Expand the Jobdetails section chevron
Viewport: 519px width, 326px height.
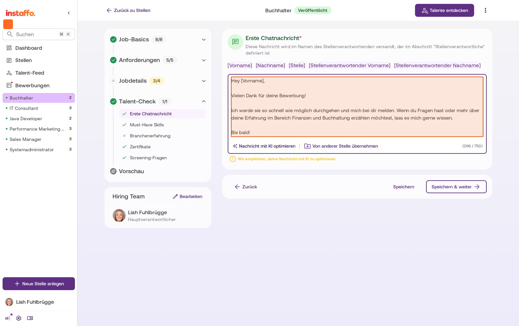[x=204, y=81]
